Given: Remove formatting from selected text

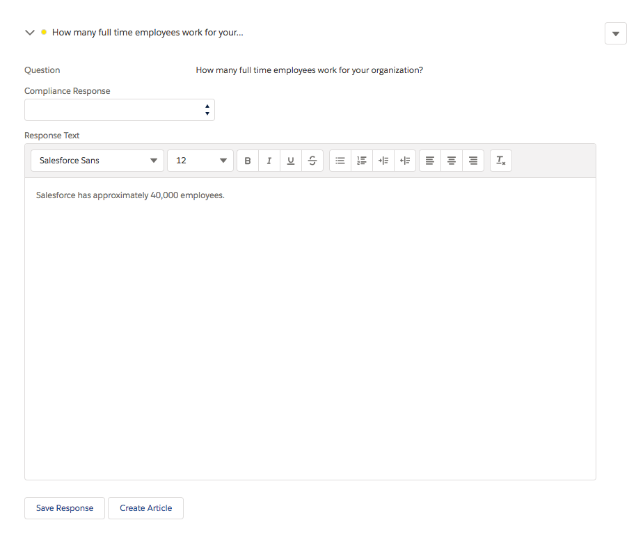Looking at the screenshot, I should point(501,161).
